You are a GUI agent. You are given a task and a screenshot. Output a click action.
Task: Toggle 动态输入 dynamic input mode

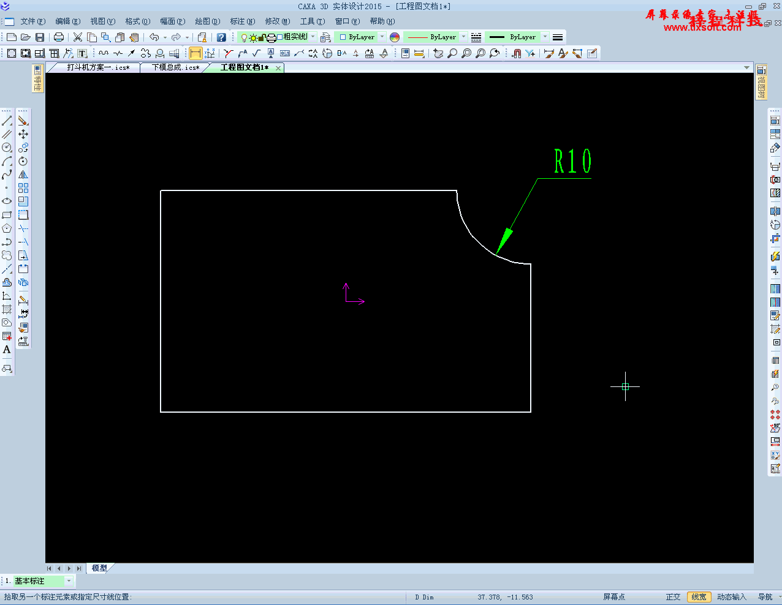pos(731,597)
